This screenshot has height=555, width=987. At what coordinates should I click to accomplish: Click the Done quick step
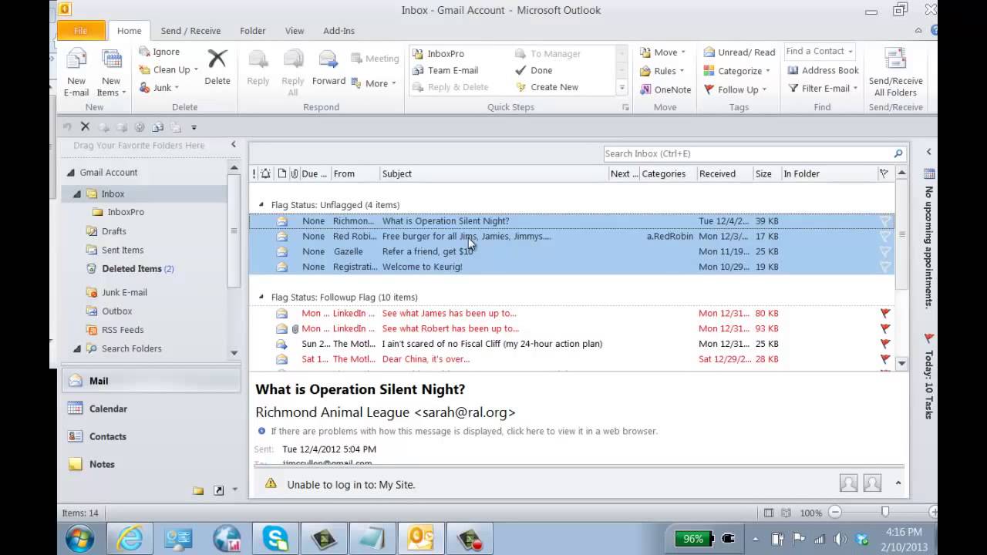pyautogui.click(x=534, y=70)
